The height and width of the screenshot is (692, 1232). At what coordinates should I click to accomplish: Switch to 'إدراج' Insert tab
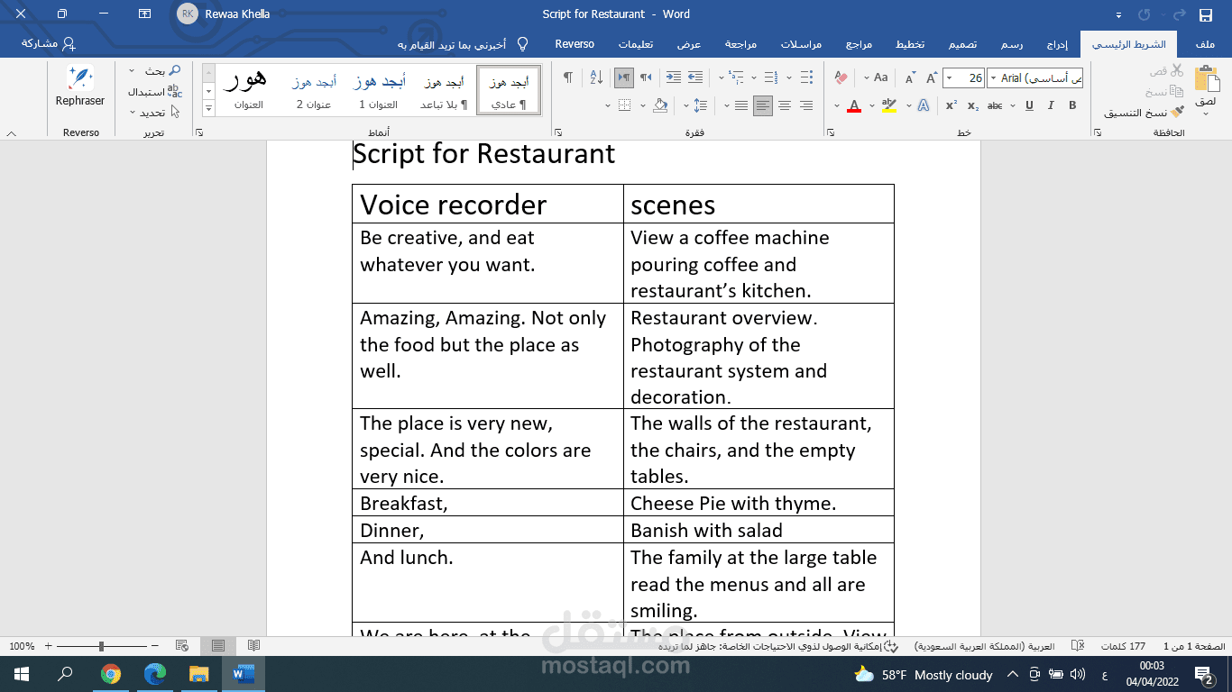pos(1058,44)
